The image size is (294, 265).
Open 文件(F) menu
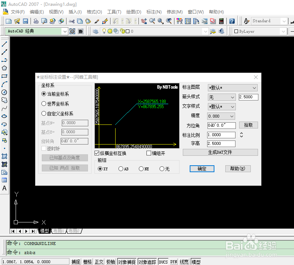[x=17, y=12]
